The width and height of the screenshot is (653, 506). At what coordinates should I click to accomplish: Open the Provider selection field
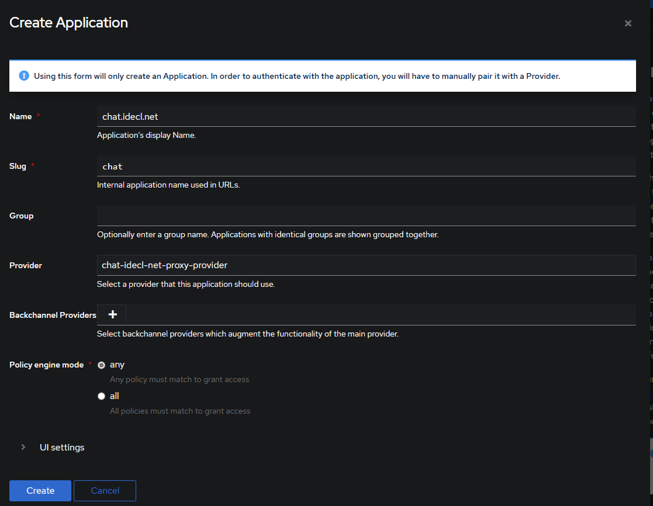[x=366, y=265]
